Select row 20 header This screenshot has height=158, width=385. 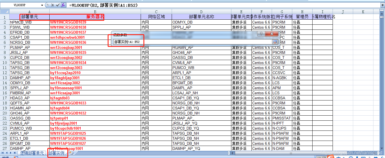[x=5, y=113]
